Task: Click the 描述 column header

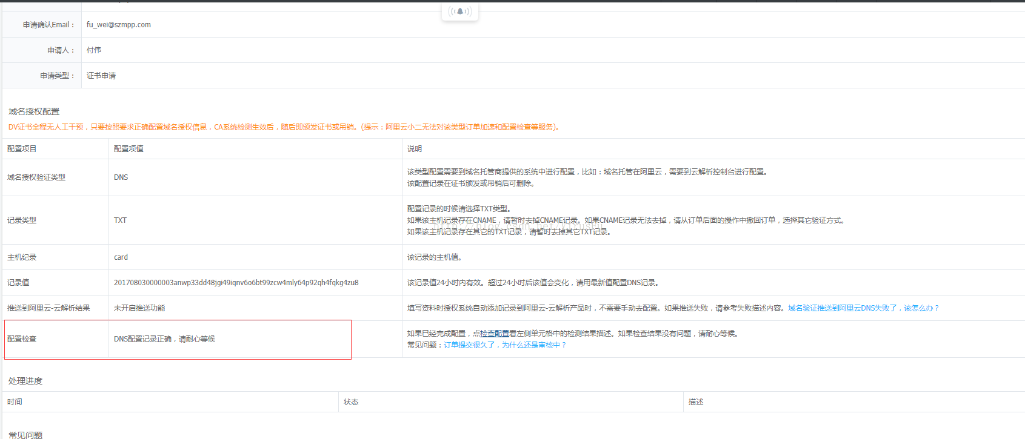Action: coord(696,402)
